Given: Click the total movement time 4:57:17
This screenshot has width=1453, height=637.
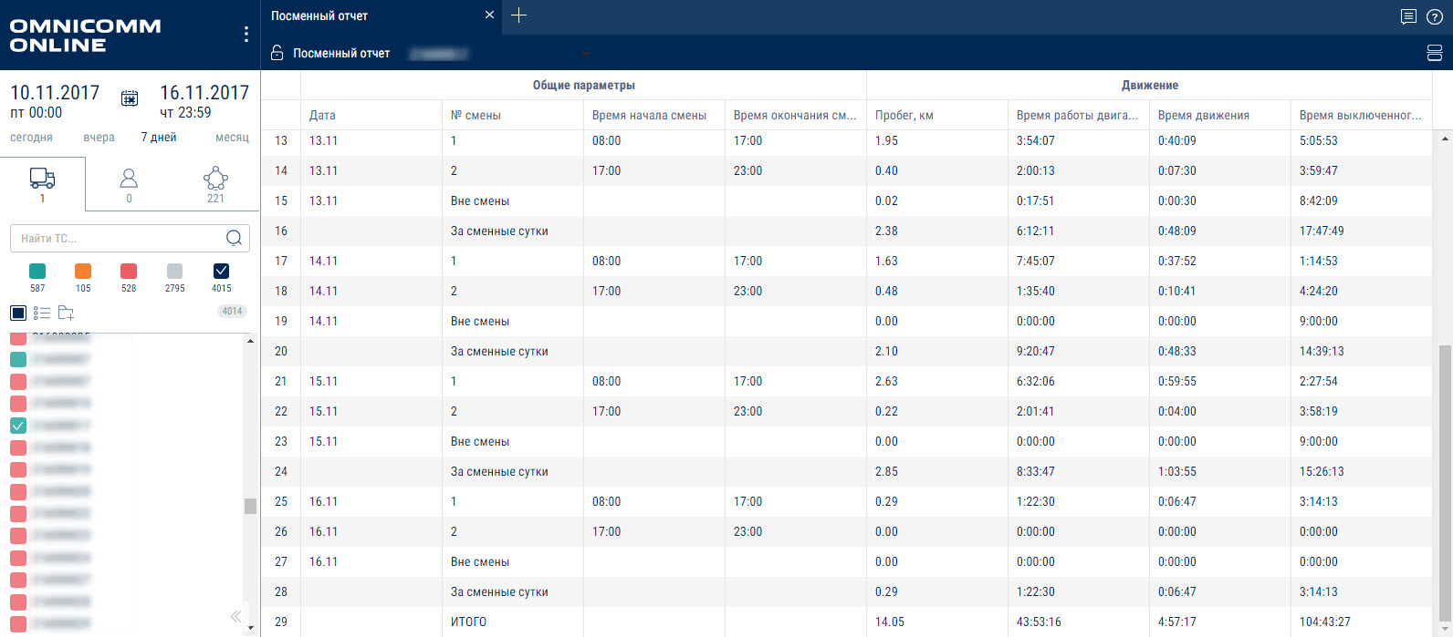Looking at the screenshot, I should click(1177, 622).
